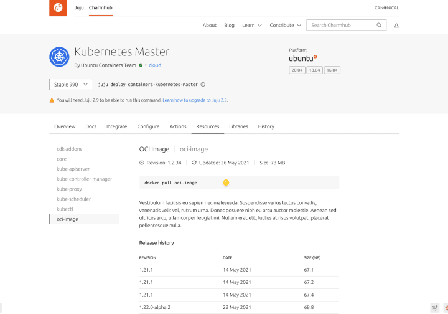The image size is (448, 314).
Task: Click Updated: 26 May 2021 text
Action: (224, 163)
